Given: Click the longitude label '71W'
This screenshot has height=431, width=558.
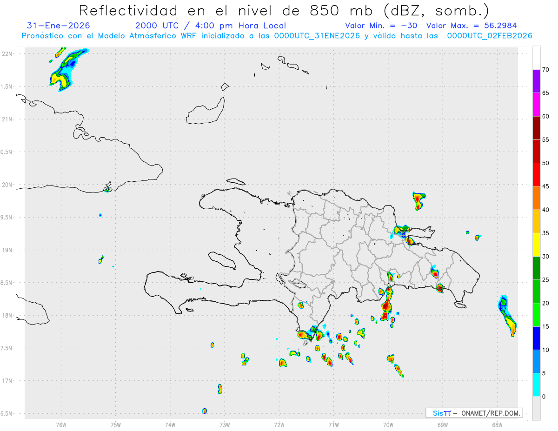Looking at the screenshot, I should pyautogui.click(x=333, y=424).
